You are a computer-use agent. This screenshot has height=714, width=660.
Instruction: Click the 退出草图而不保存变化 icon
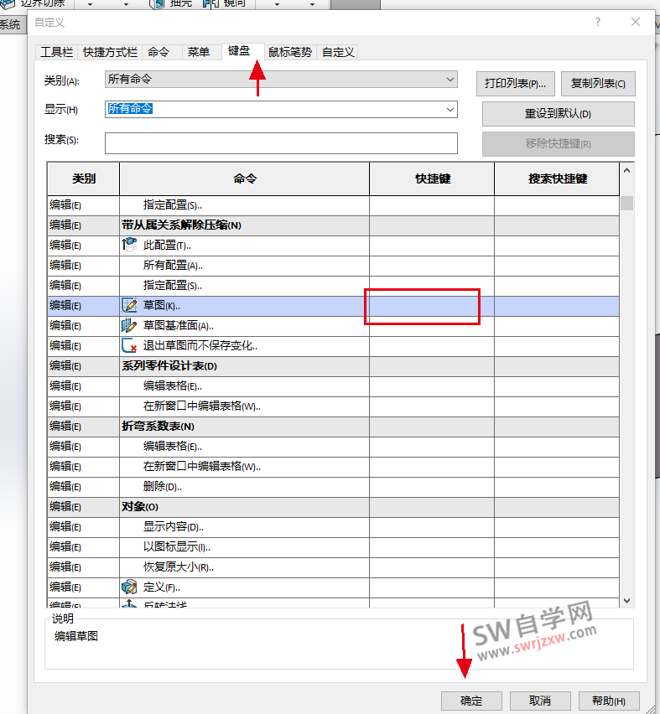[129, 345]
